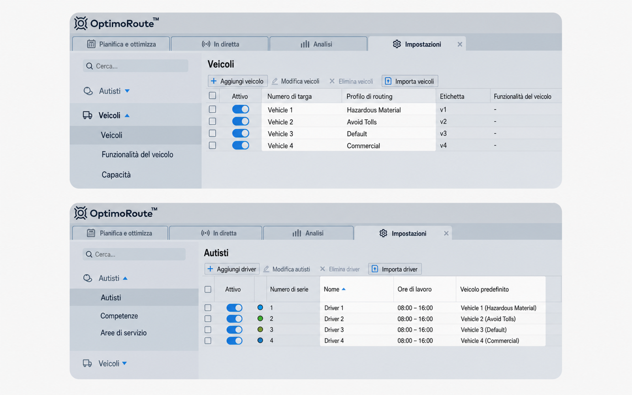Select Capacità sidebar item
This screenshot has height=395, width=632.
pyautogui.click(x=116, y=175)
